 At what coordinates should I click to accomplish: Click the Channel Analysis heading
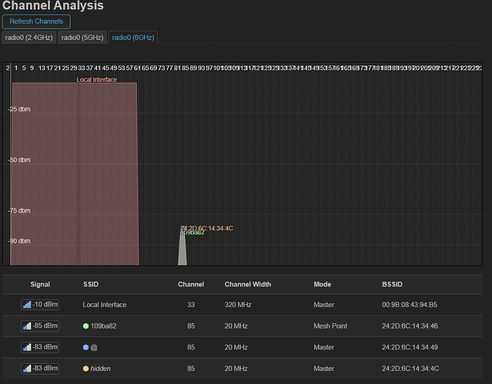(52, 5)
